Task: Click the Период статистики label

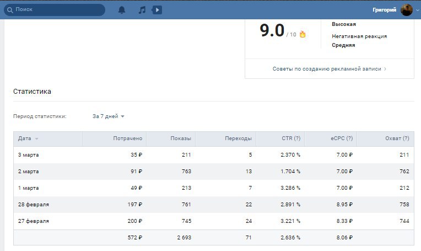Action: pyautogui.click(x=40, y=116)
